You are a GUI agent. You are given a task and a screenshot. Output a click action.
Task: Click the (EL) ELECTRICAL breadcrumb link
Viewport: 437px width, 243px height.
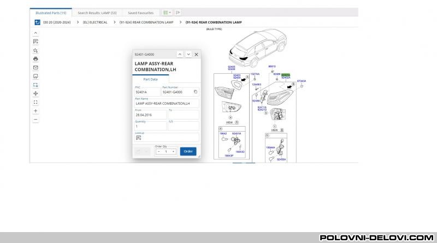tap(95, 22)
